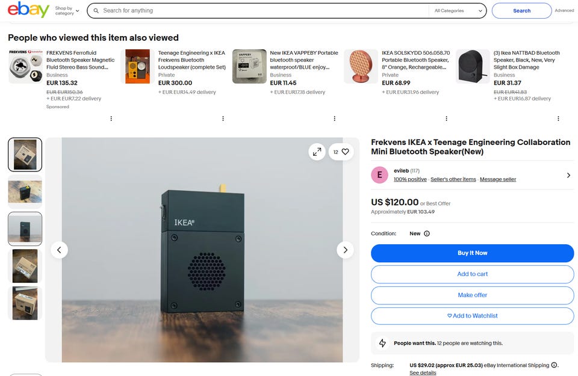Image resolution: width=578 pixels, height=376 pixels.
Task: Open seller evileb profile name
Action: pos(402,171)
